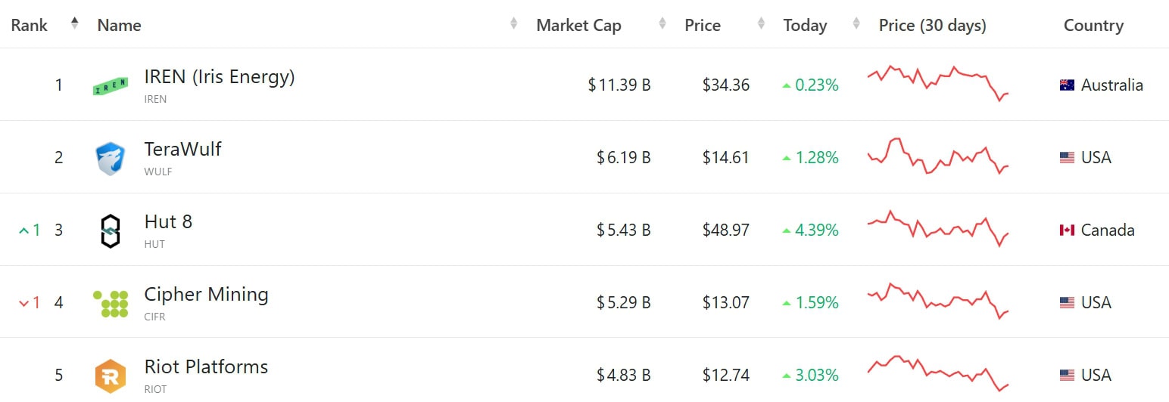
Task: Sort by Price column header
Action: click(x=703, y=25)
